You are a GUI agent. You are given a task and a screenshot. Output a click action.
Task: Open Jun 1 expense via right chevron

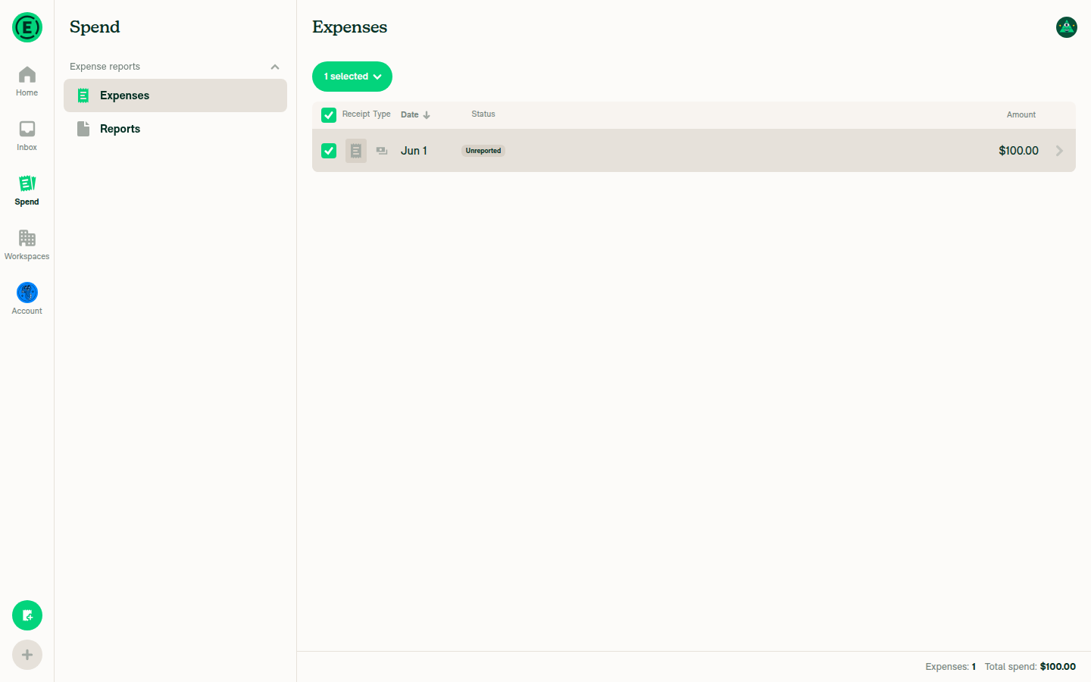(1059, 151)
